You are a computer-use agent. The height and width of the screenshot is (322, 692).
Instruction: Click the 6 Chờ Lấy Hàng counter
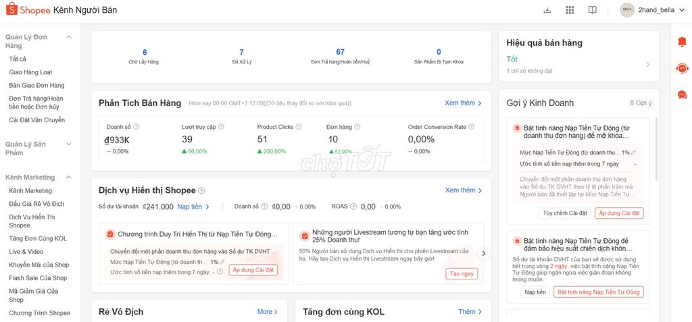coord(145,57)
